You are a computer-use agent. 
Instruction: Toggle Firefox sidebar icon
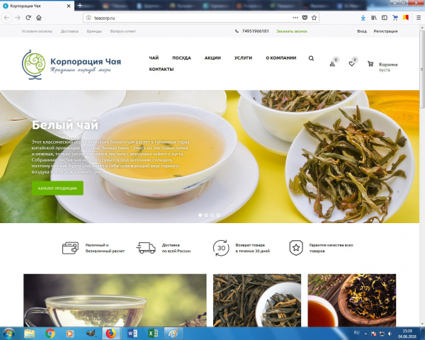pos(385,18)
